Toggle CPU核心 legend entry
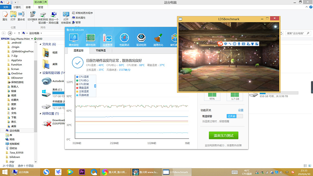Screen dimensions: 313x176 point(82,81)
